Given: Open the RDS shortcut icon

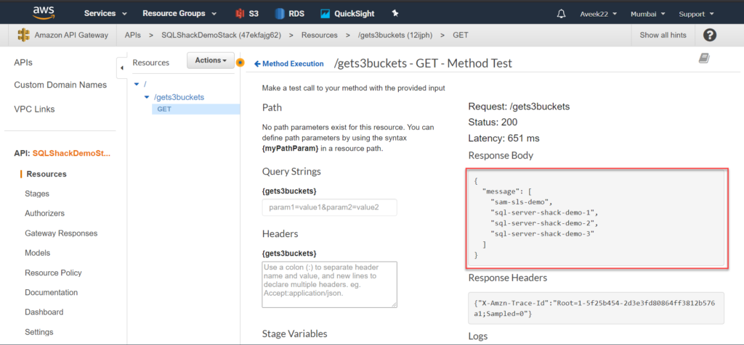Looking at the screenshot, I should [x=280, y=14].
